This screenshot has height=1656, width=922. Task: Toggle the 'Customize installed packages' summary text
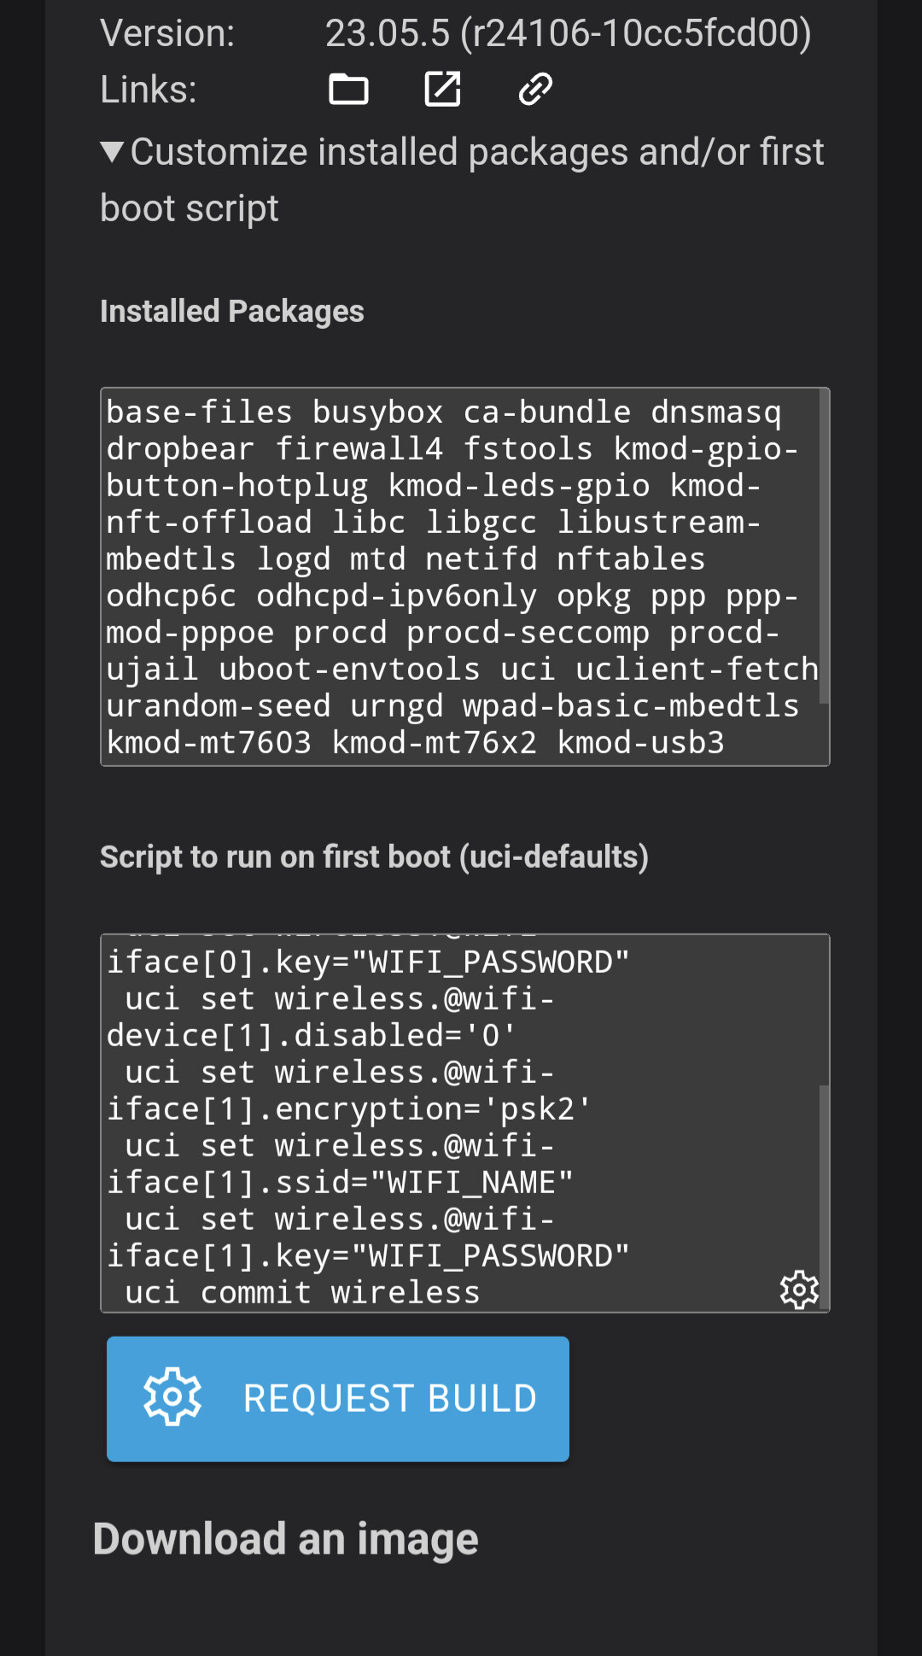[462, 180]
